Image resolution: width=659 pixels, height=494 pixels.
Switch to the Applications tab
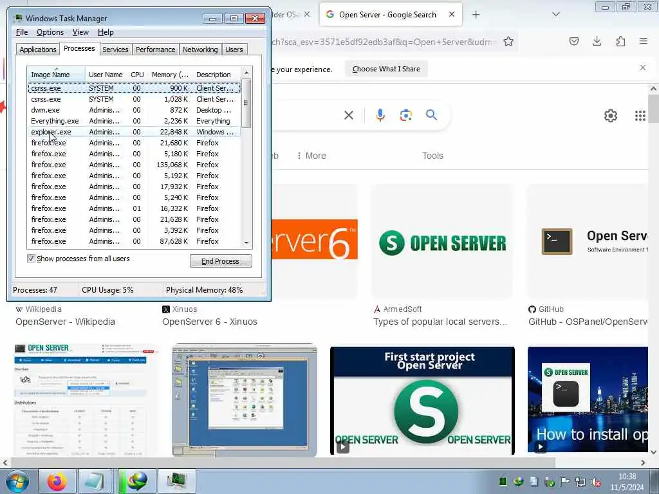click(x=38, y=50)
